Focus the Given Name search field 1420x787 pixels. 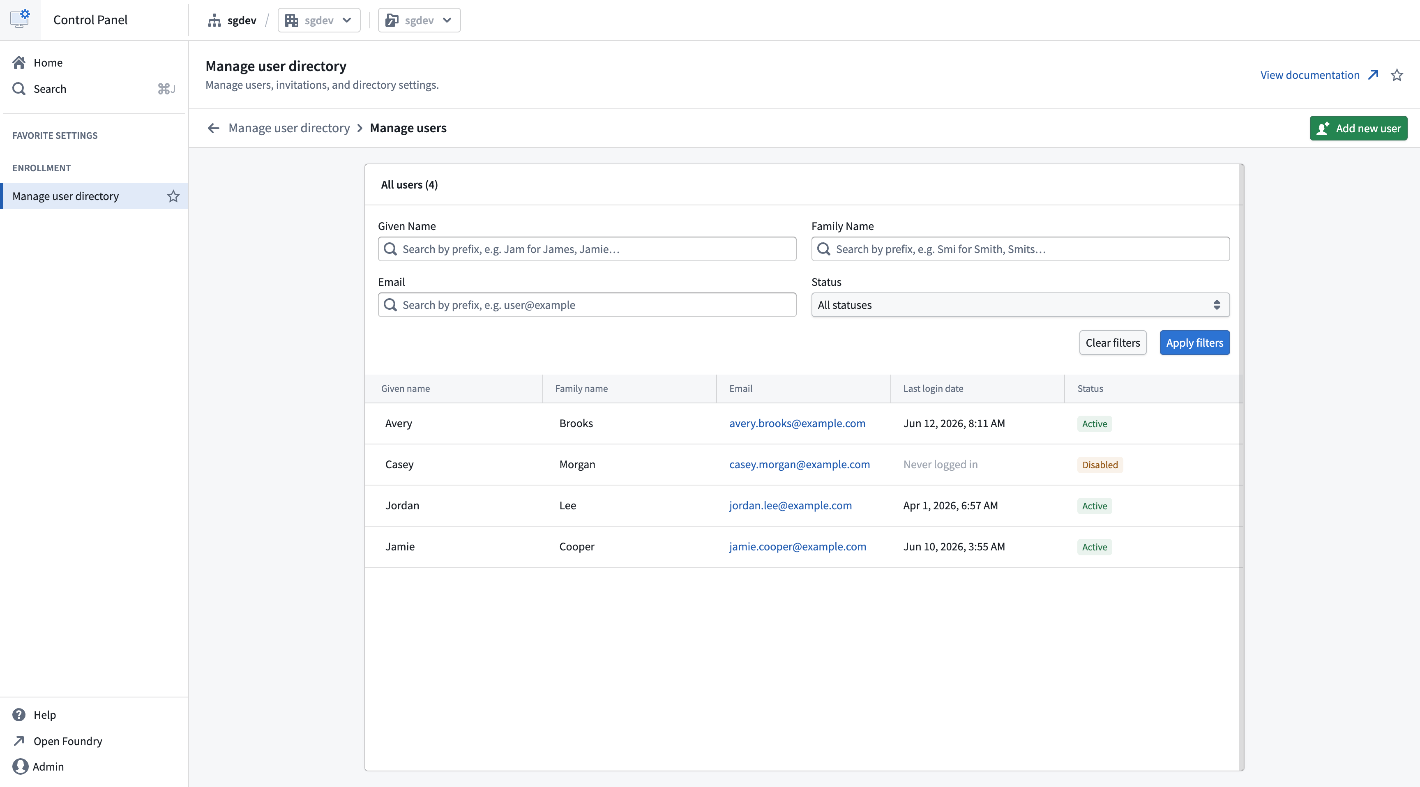point(586,249)
